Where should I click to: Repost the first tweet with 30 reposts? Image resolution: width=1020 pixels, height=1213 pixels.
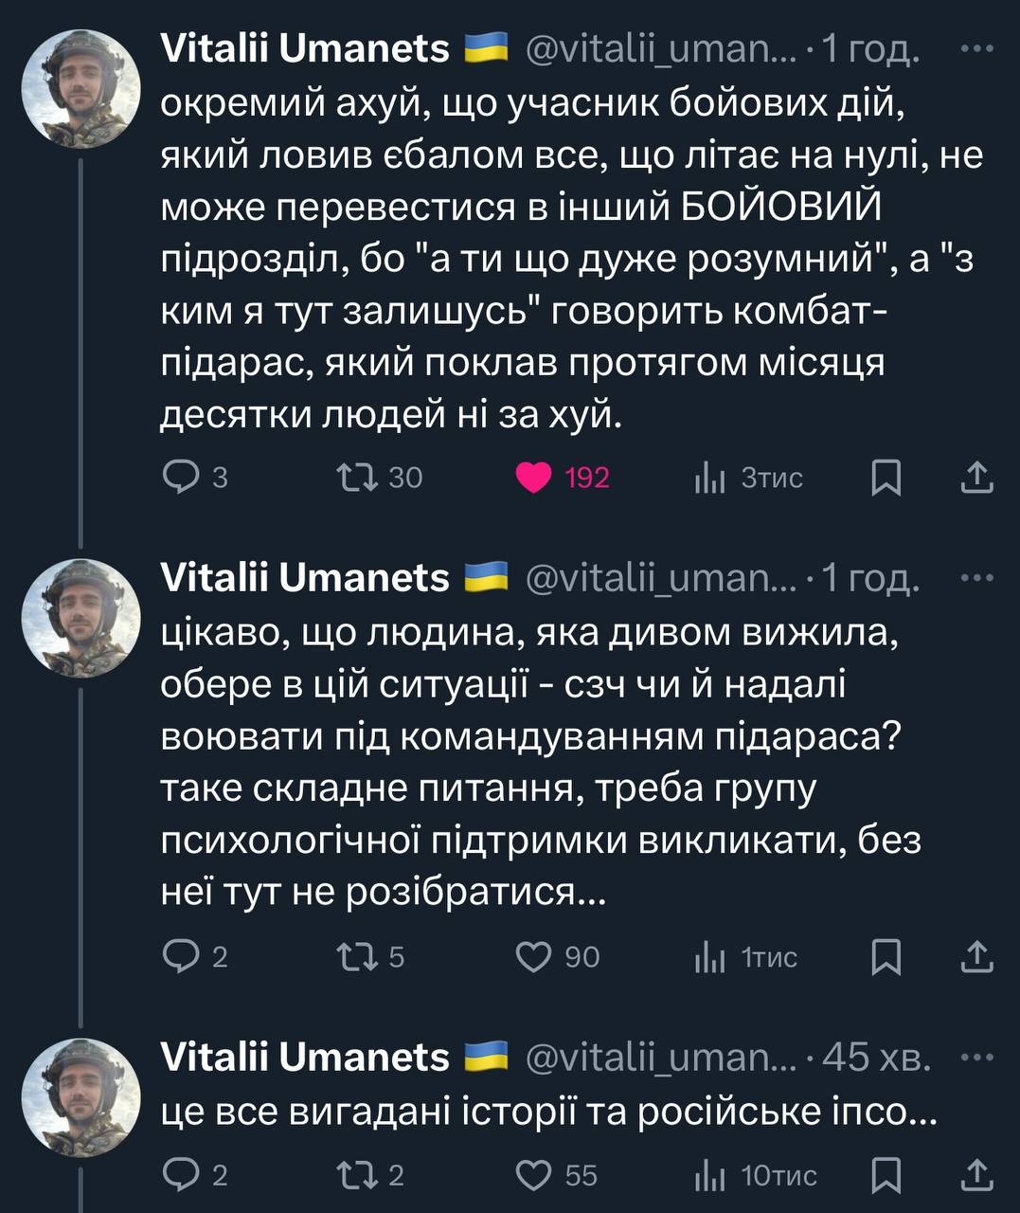360,478
